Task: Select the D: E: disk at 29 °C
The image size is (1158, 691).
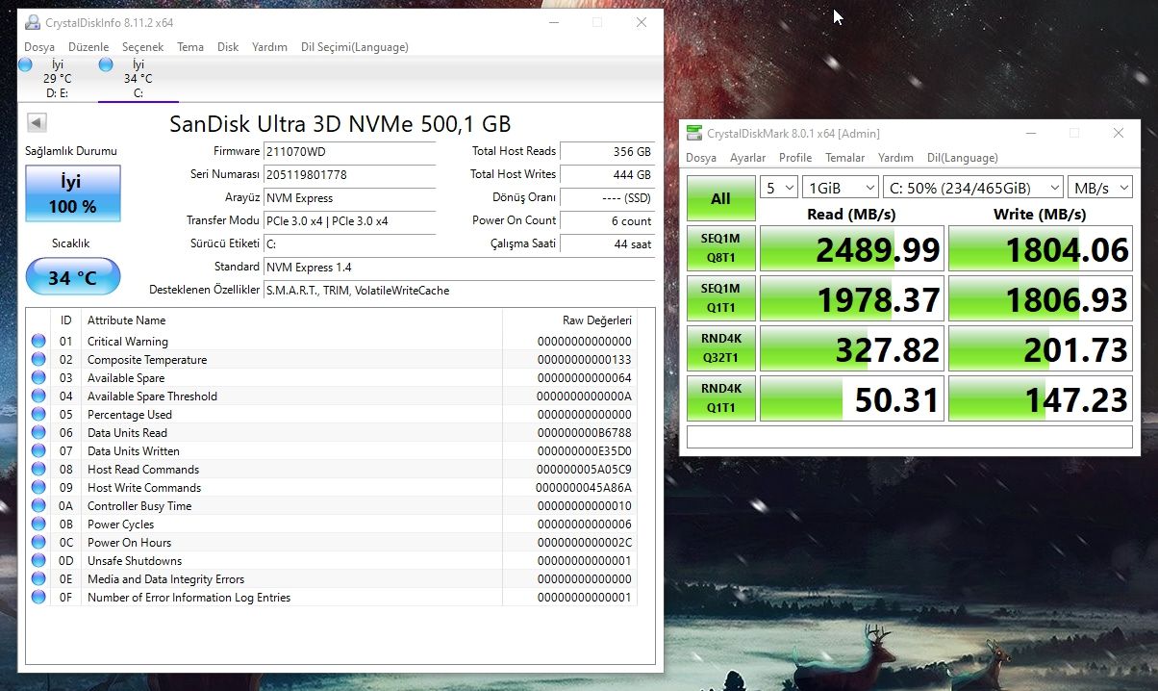Action: (x=57, y=78)
